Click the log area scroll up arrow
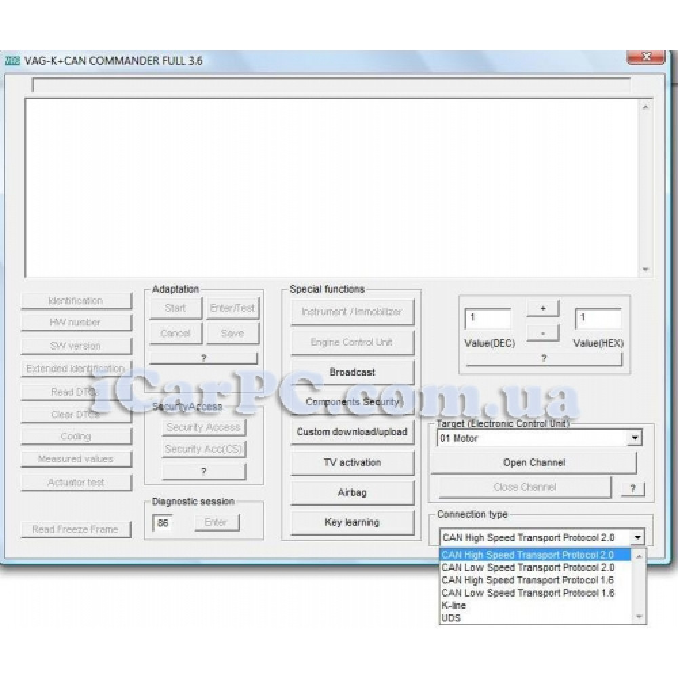Screen dimensions: 678x678 click(645, 107)
